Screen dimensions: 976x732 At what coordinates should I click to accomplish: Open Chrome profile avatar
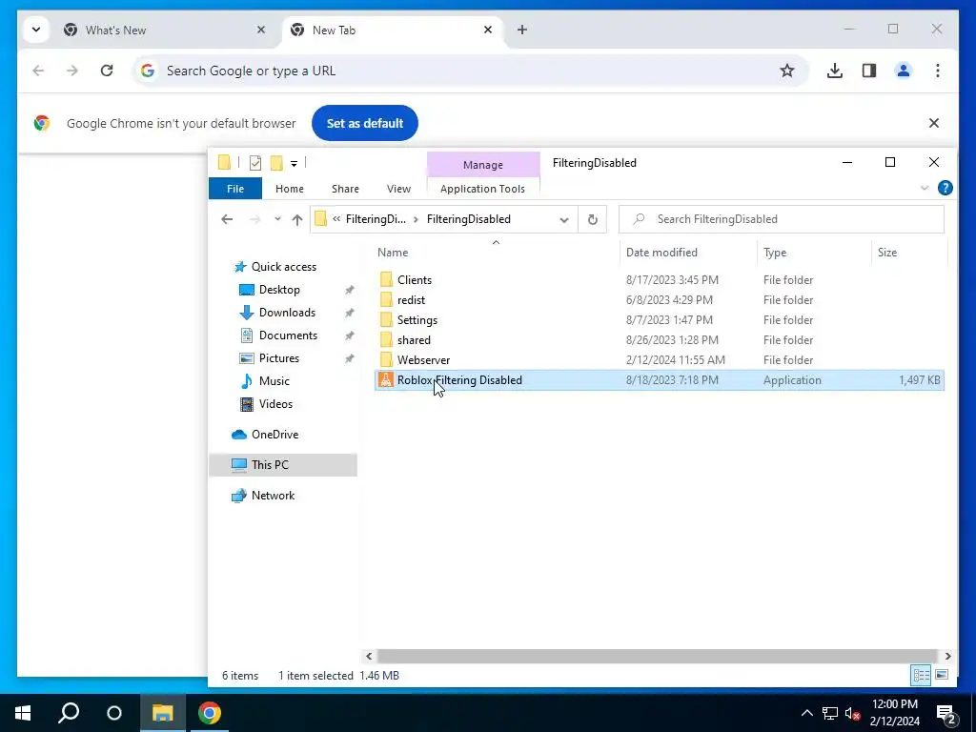click(904, 71)
